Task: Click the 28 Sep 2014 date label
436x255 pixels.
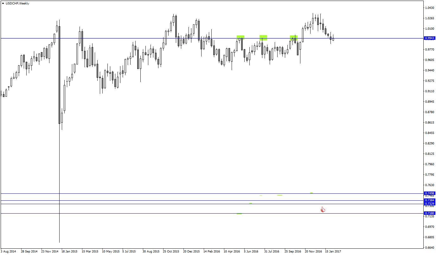Action: pyautogui.click(x=29, y=252)
